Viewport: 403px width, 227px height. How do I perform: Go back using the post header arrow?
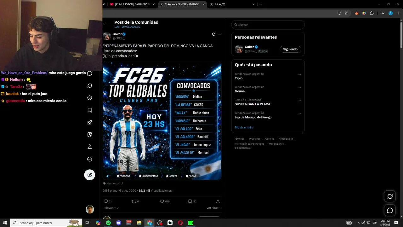tap(105, 24)
